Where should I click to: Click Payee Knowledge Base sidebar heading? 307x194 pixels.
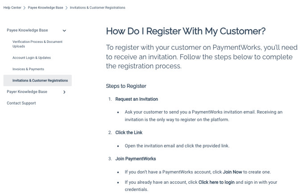click(27, 30)
